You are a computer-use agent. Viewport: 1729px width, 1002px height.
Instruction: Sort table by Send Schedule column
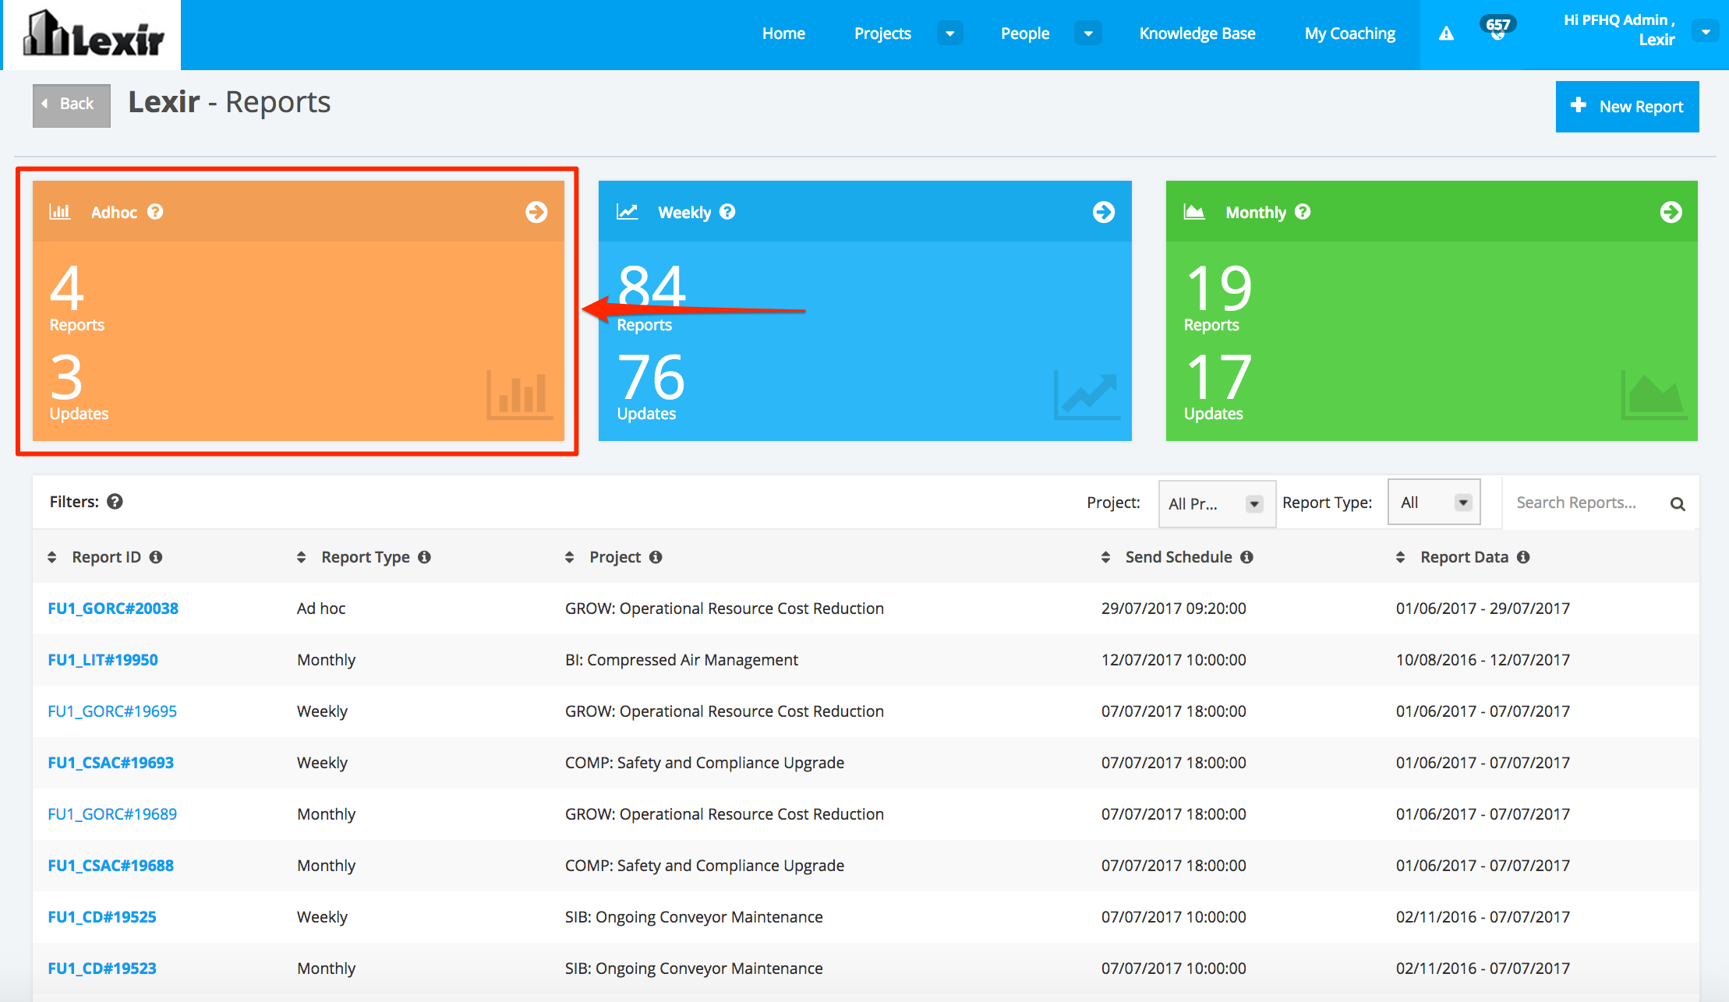[1105, 557]
